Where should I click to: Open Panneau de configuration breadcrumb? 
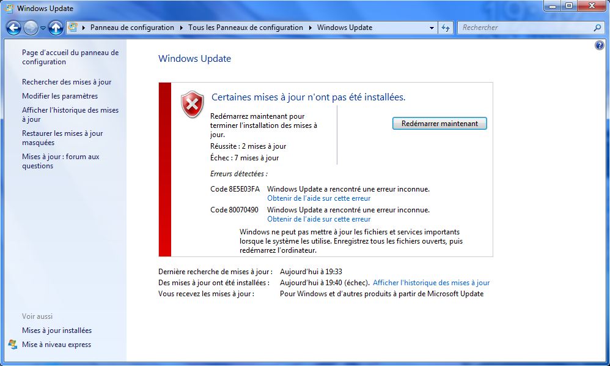132,28
